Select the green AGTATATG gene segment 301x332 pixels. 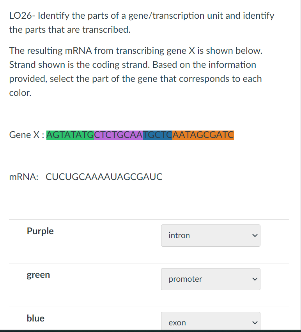(x=69, y=135)
